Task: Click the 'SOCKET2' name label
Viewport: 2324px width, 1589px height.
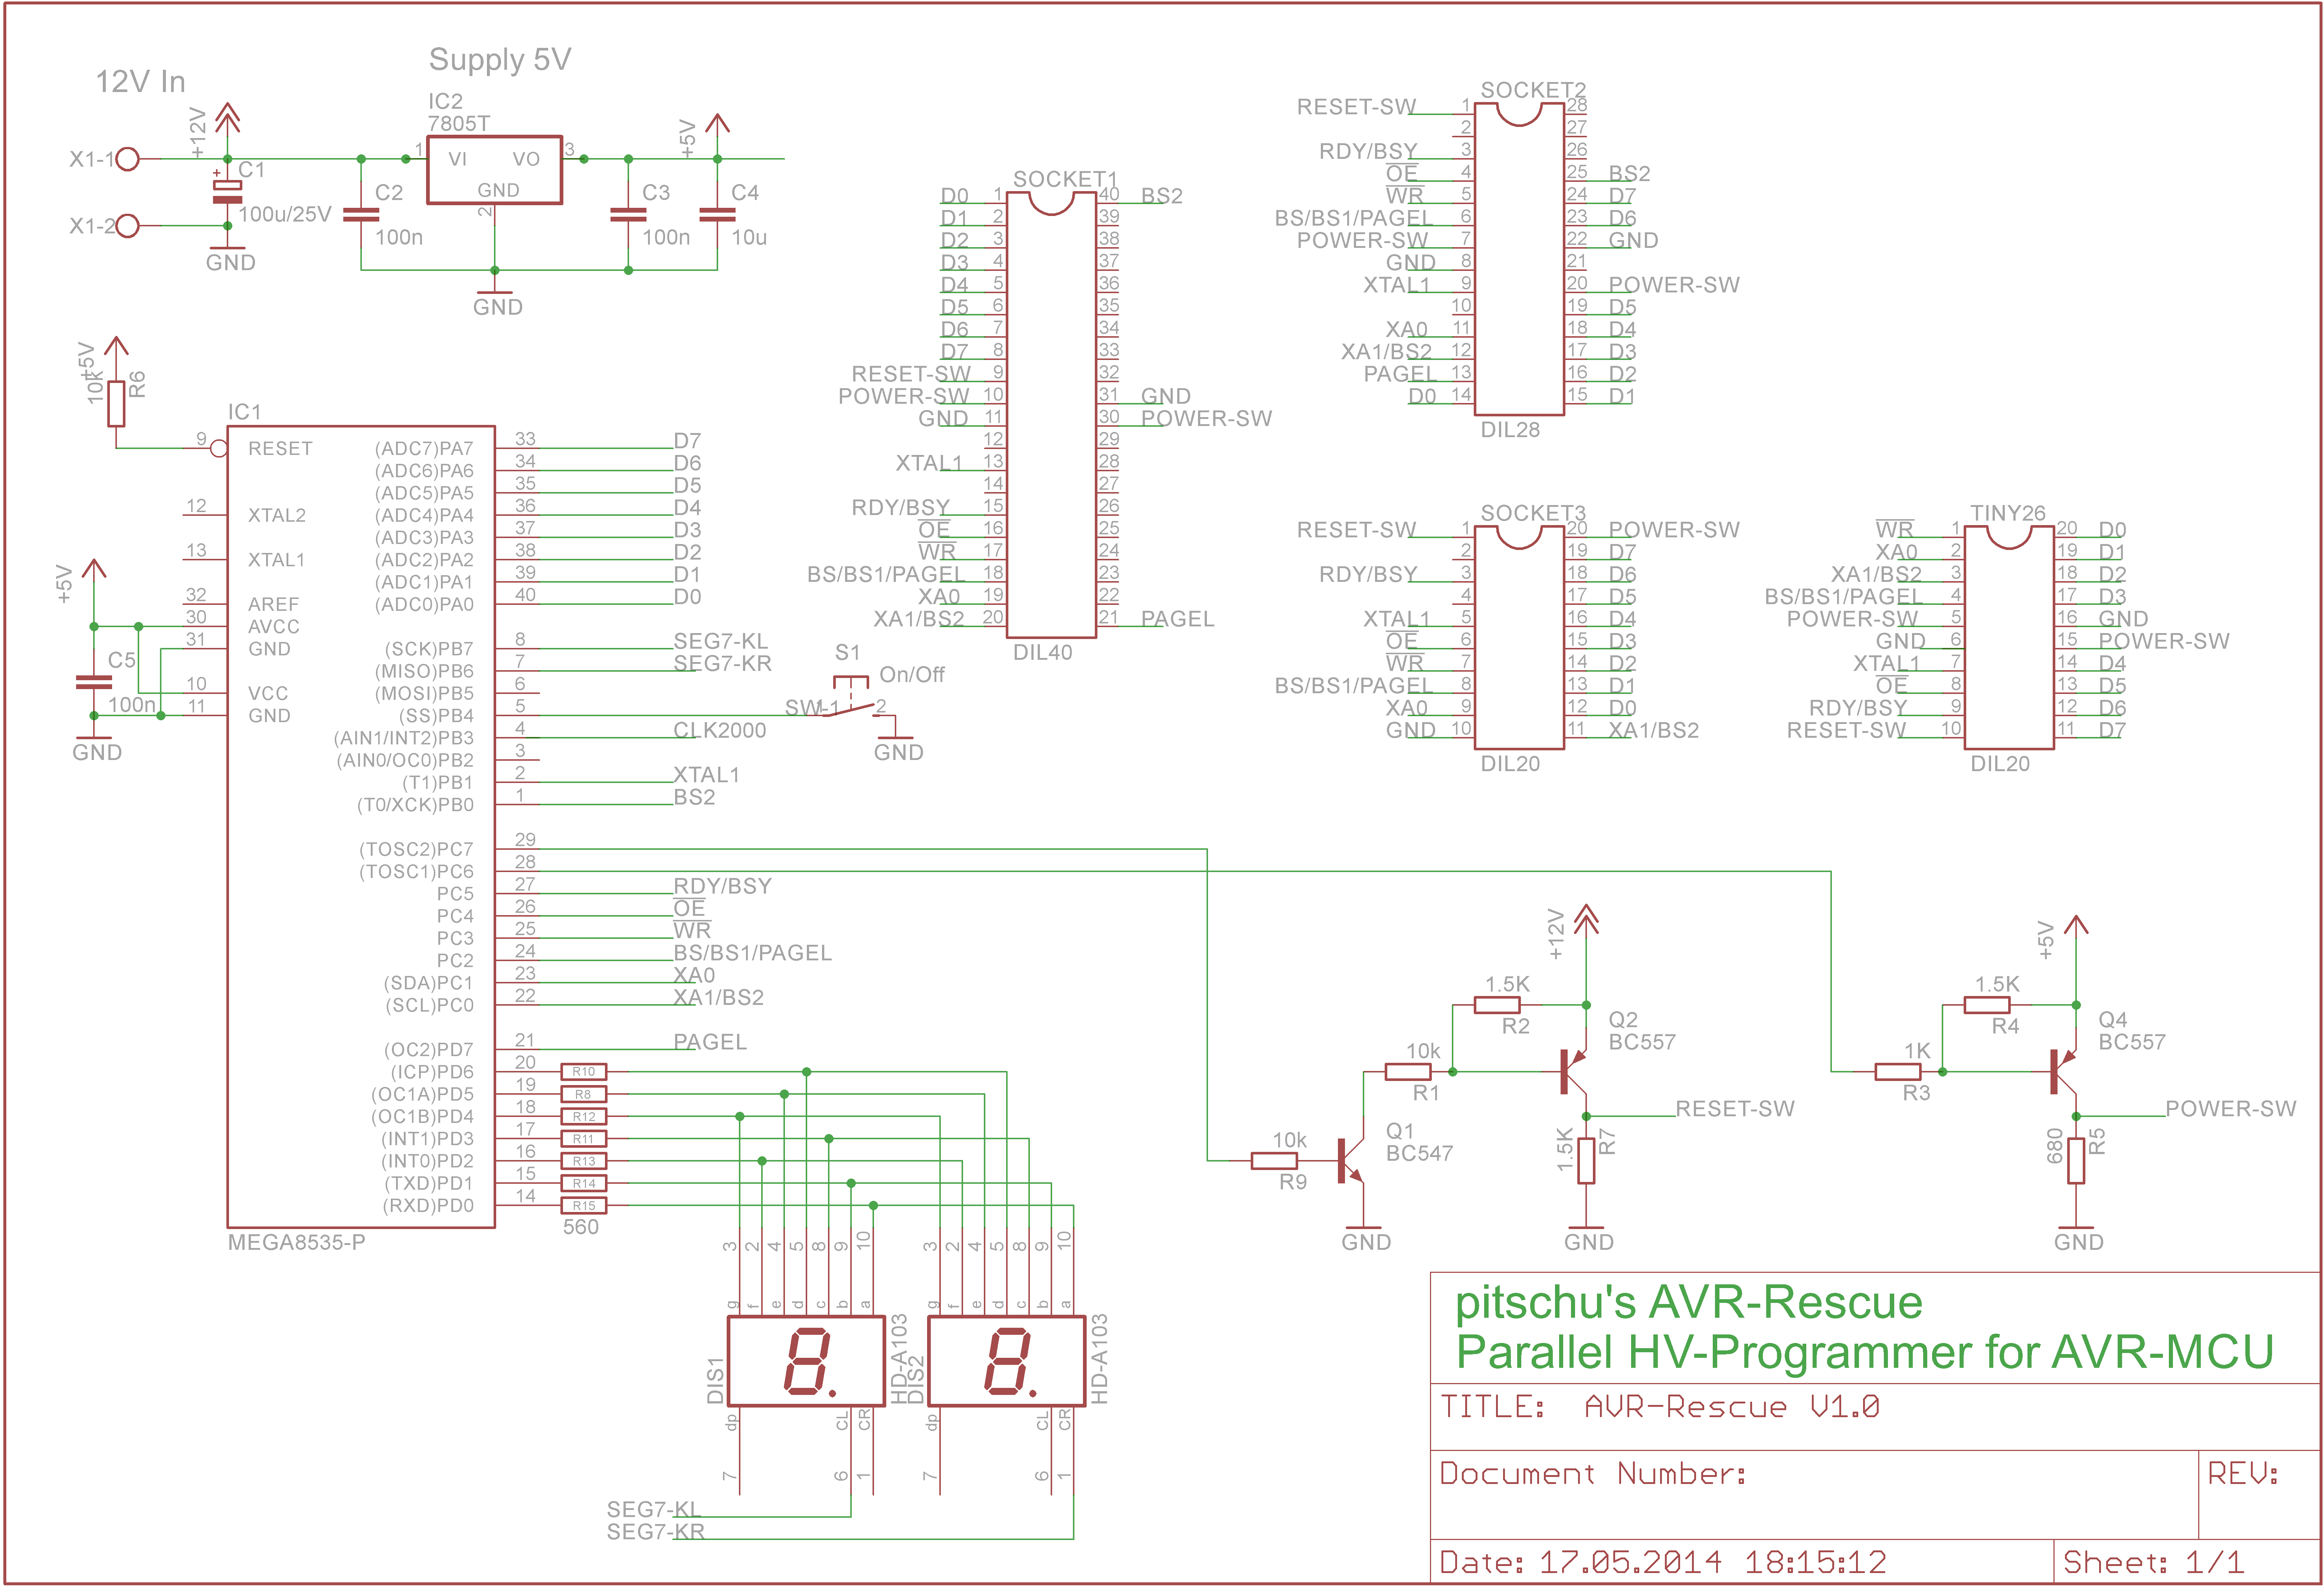Action: click(x=1533, y=90)
